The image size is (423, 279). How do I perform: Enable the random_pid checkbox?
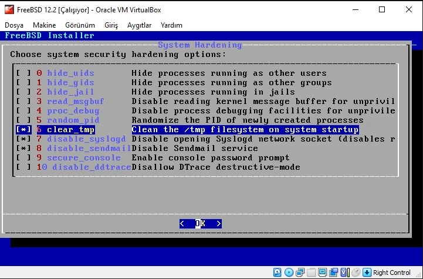[23, 120]
